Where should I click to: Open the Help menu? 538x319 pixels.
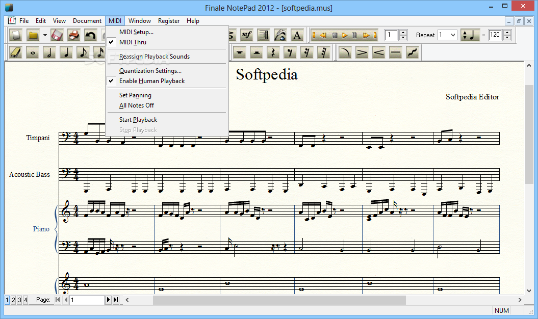click(x=193, y=20)
